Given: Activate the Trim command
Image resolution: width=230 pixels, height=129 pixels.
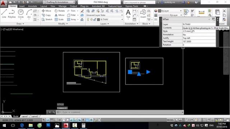Looking at the screenshot, I should (72, 11).
